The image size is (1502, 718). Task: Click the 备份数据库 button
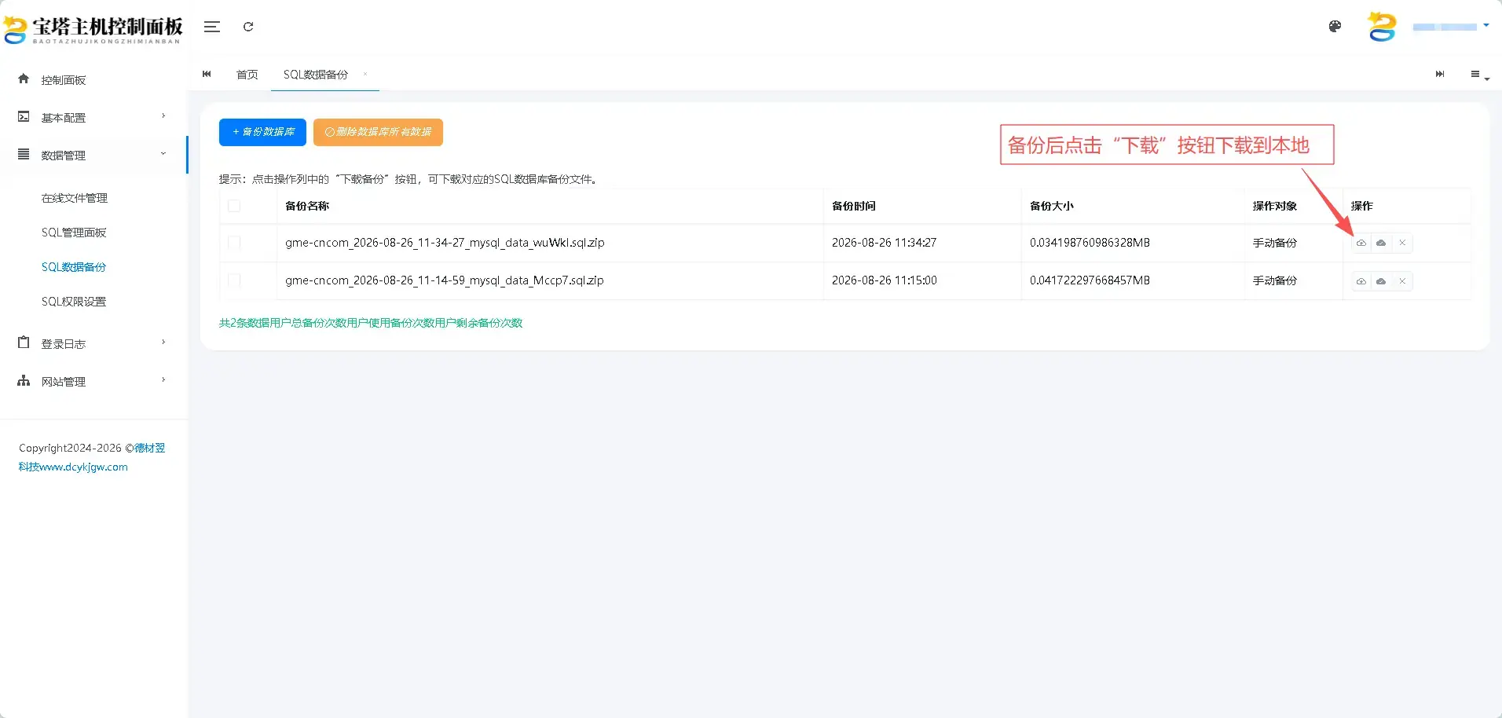click(262, 132)
